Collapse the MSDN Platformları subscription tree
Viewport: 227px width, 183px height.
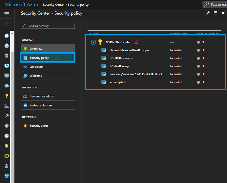point(93,42)
